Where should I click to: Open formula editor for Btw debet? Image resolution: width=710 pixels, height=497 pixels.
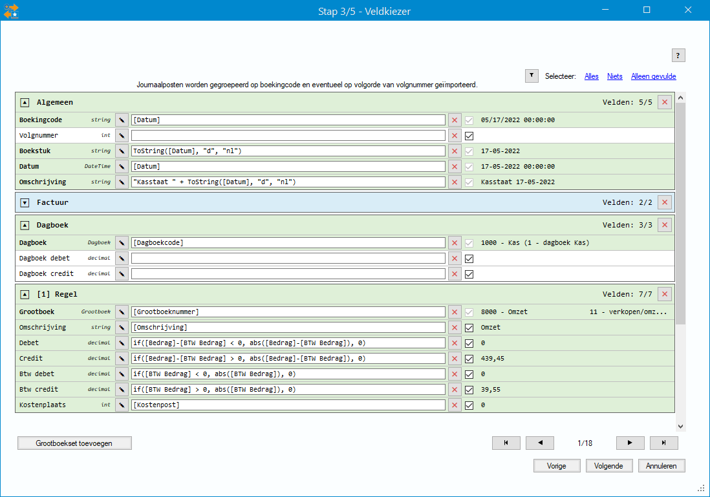[x=122, y=374]
